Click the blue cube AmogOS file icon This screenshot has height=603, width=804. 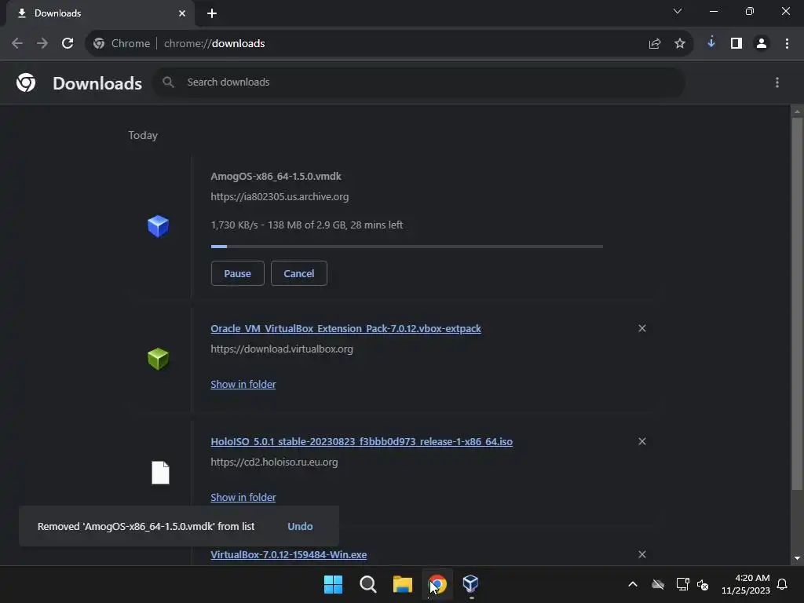pyautogui.click(x=158, y=226)
